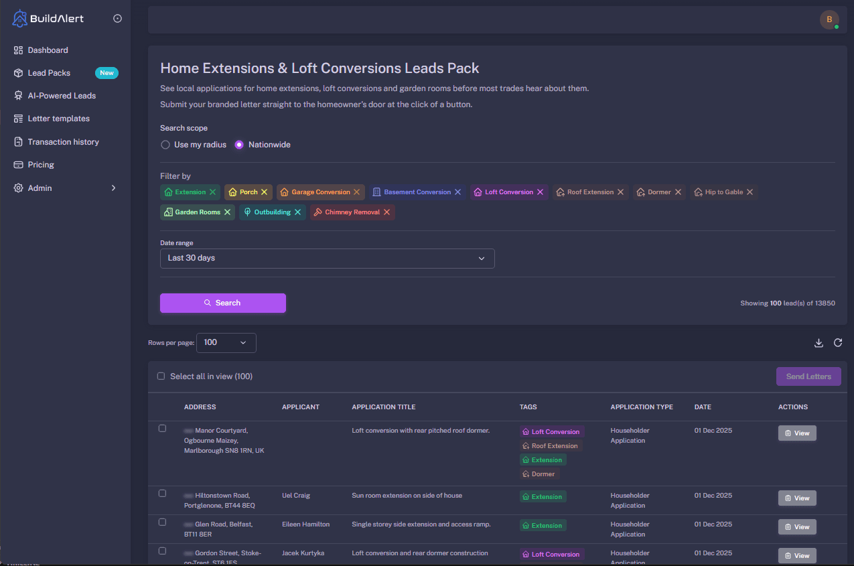This screenshot has height=566, width=854.
Task: Switch to the Lead Packs section
Action: (49, 72)
